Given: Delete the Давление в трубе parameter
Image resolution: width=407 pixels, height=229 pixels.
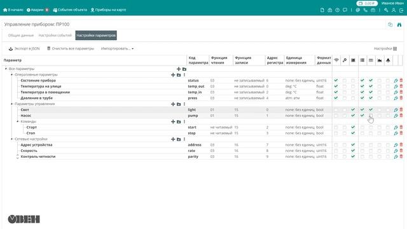Looking at the screenshot, I should click(x=401, y=98).
